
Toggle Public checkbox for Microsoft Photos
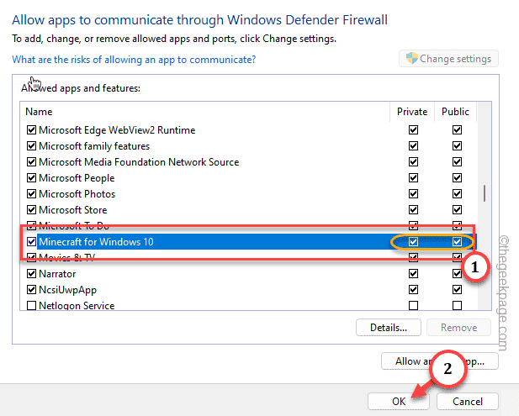coord(457,194)
